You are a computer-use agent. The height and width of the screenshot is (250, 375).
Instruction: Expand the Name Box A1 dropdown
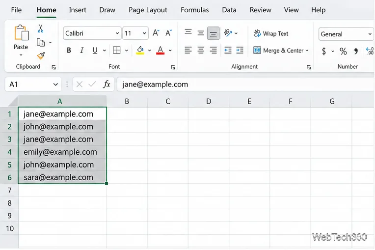[x=55, y=84]
